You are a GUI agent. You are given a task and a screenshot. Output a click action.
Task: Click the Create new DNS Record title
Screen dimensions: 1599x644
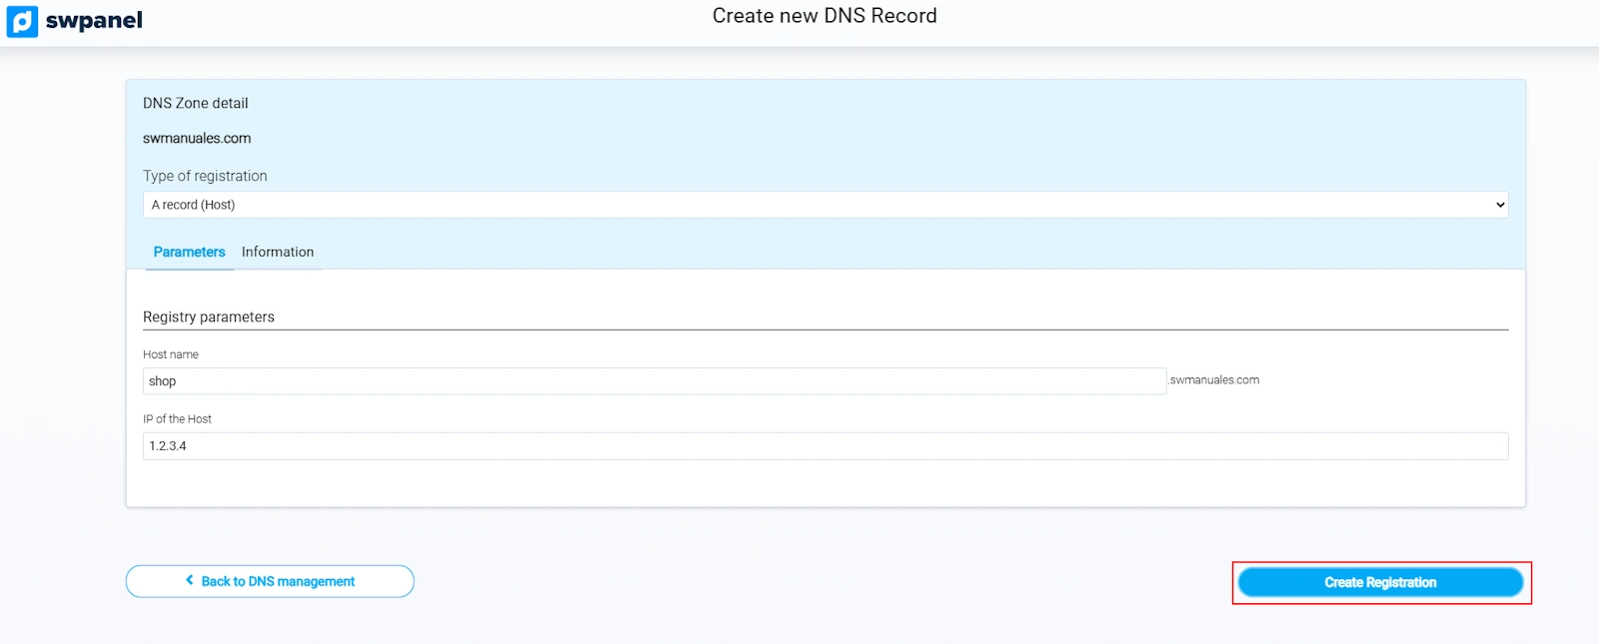click(x=823, y=16)
